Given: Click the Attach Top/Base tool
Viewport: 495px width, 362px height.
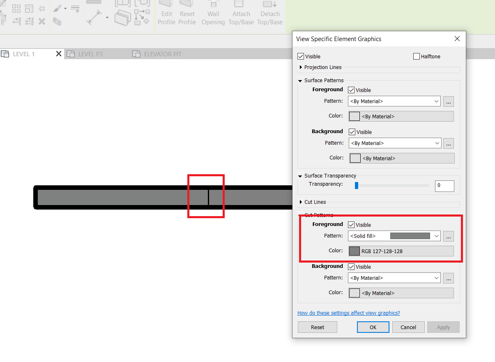Looking at the screenshot, I should (x=241, y=14).
